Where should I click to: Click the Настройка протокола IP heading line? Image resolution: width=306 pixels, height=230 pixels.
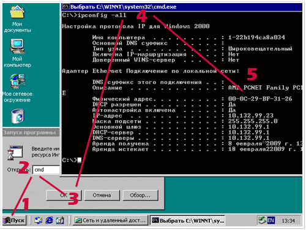tap(136, 26)
